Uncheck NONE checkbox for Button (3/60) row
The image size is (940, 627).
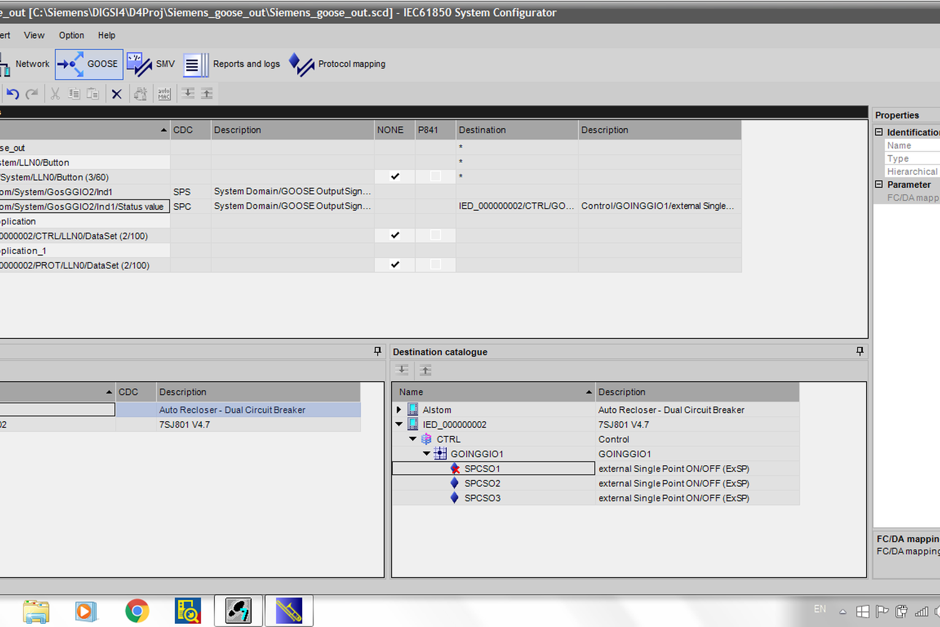coord(395,177)
